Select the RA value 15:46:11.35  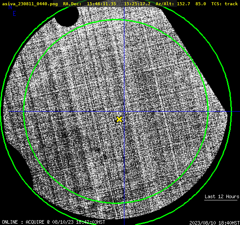(x=101, y=4)
